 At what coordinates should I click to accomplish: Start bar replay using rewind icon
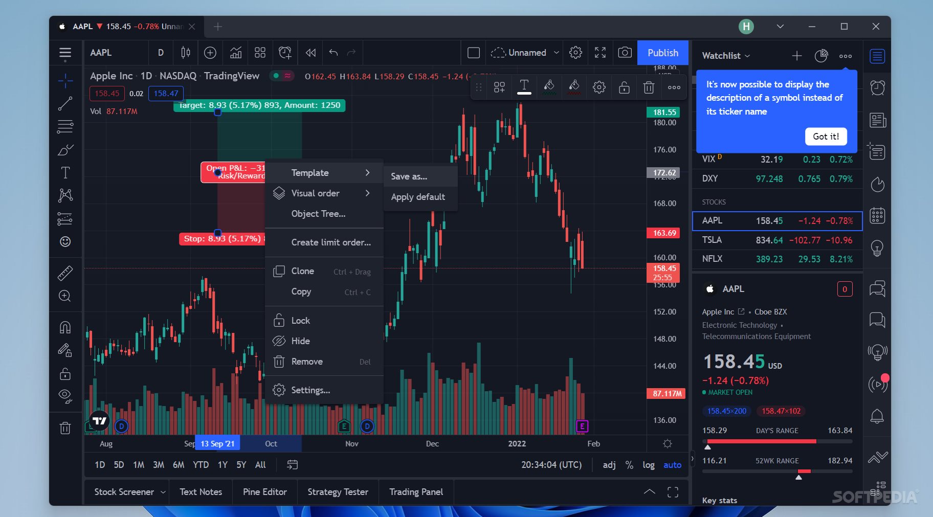[309, 53]
